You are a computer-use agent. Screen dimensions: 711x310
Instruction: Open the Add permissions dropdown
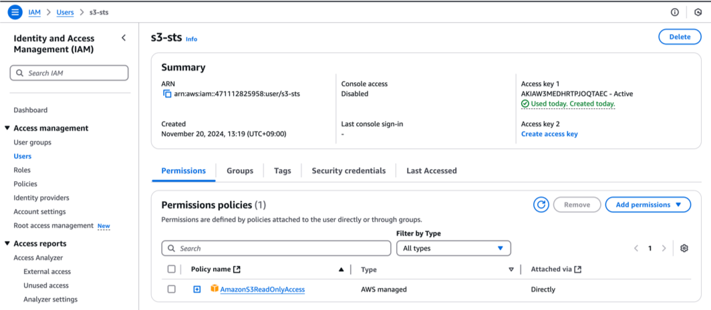tap(648, 205)
